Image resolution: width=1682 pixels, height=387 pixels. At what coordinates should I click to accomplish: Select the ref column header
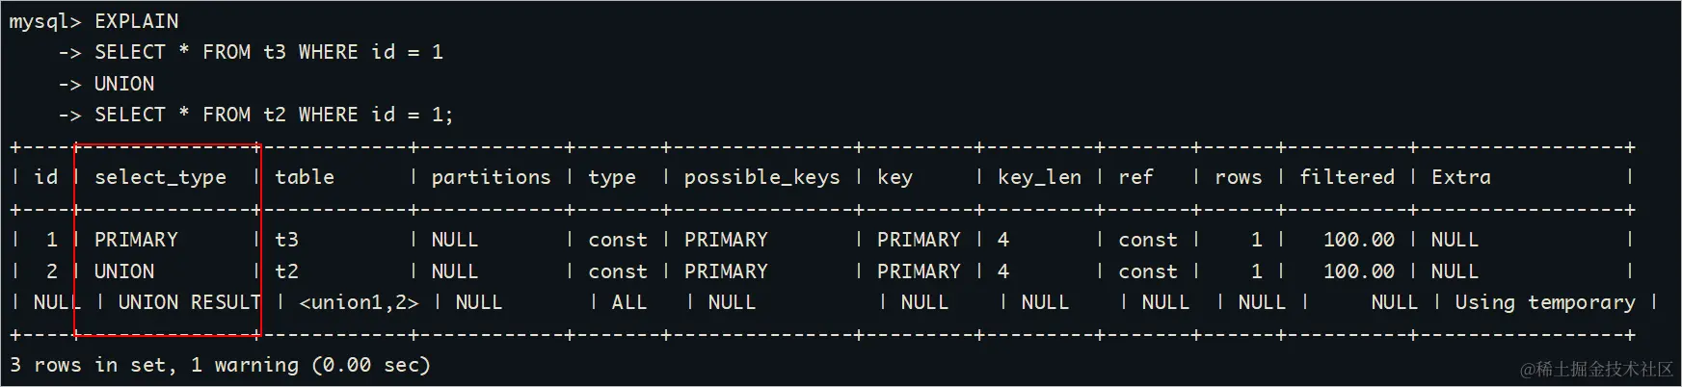coord(1135,177)
